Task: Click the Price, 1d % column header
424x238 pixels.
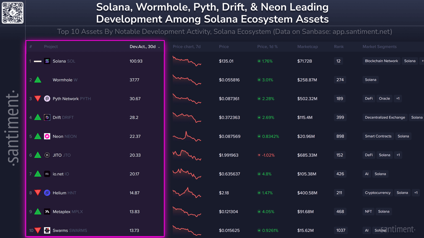Action: coord(267,47)
